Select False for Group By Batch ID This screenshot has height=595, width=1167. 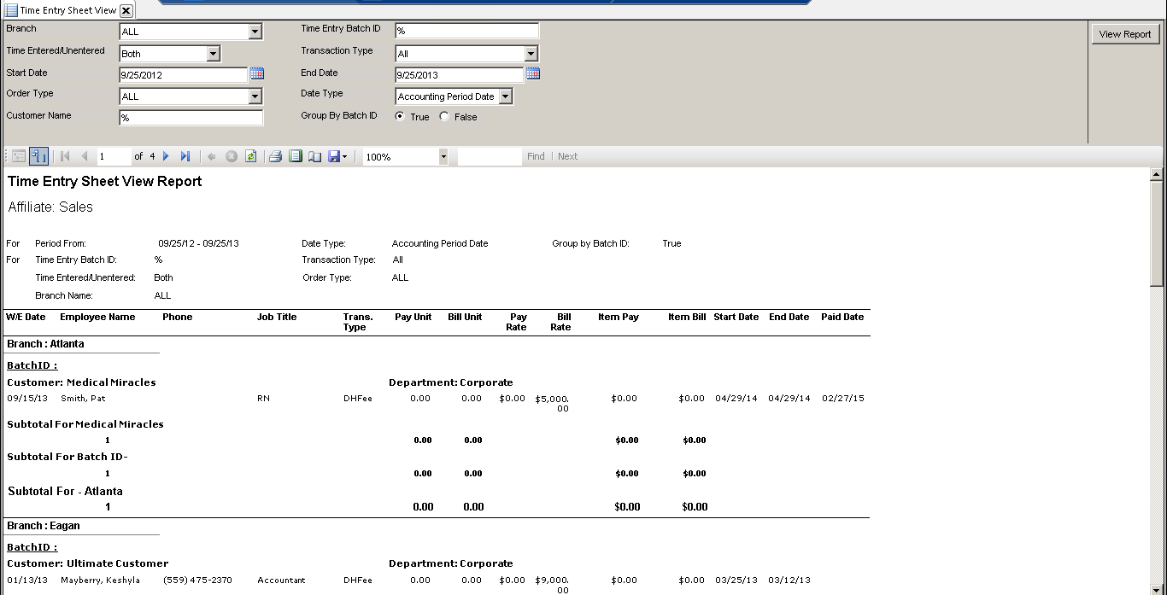click(444, 116)
